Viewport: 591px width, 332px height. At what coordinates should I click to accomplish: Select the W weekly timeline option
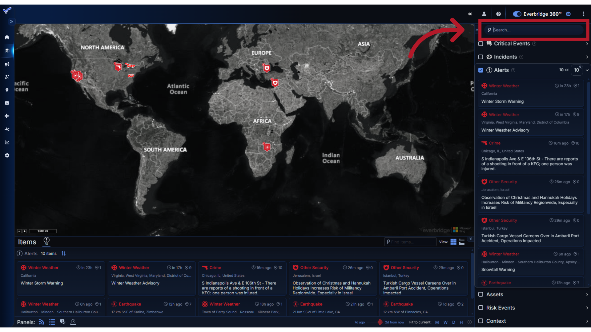[446, 322]
